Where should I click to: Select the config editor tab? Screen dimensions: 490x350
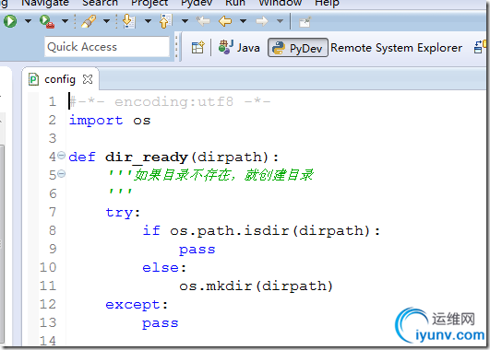point(60,79)
